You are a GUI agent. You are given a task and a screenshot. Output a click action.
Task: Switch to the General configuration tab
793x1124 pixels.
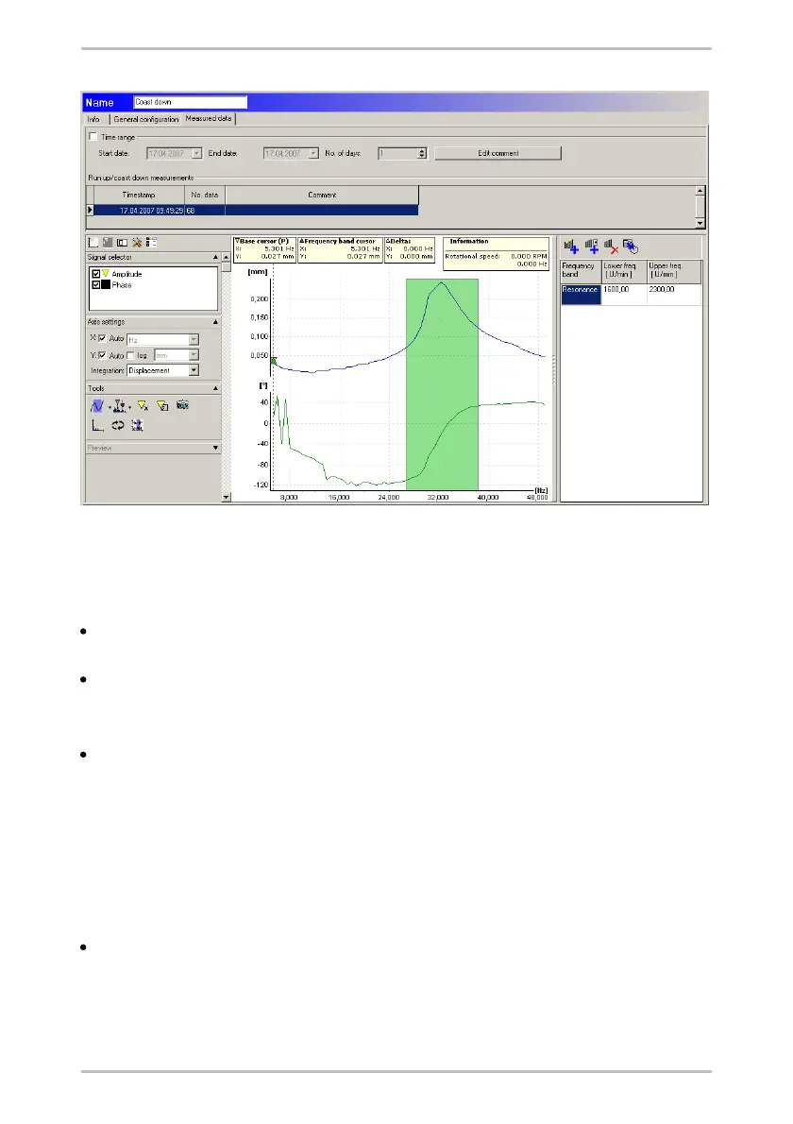coord(146,120)
